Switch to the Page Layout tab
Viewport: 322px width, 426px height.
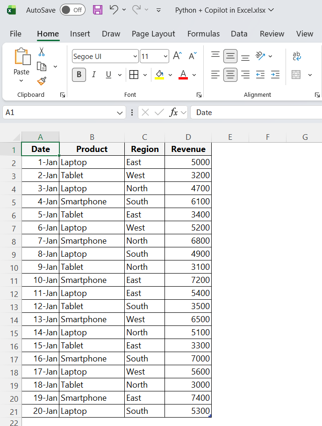point(153,34)
